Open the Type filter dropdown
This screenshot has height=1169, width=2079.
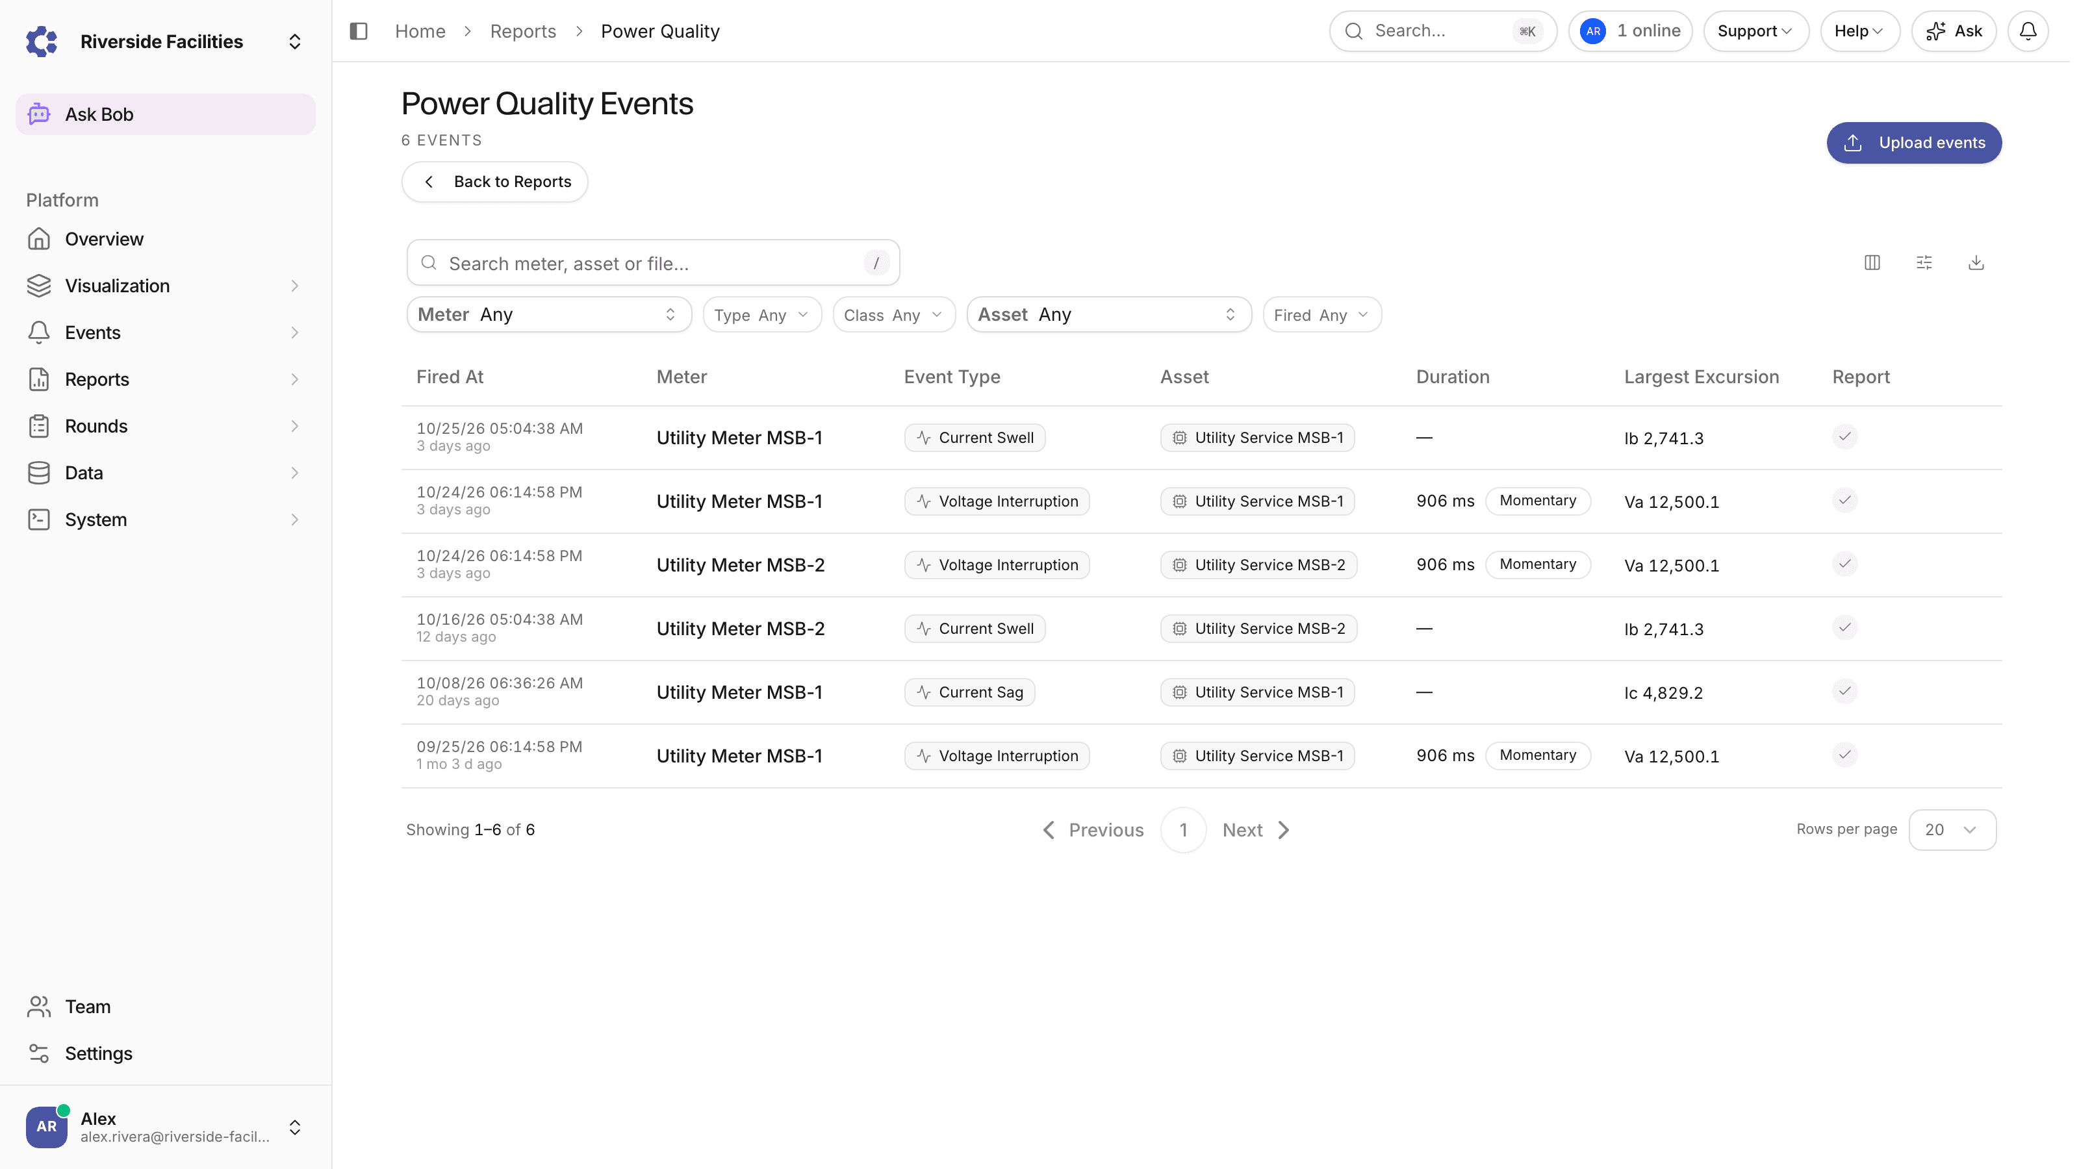(762, 314)
